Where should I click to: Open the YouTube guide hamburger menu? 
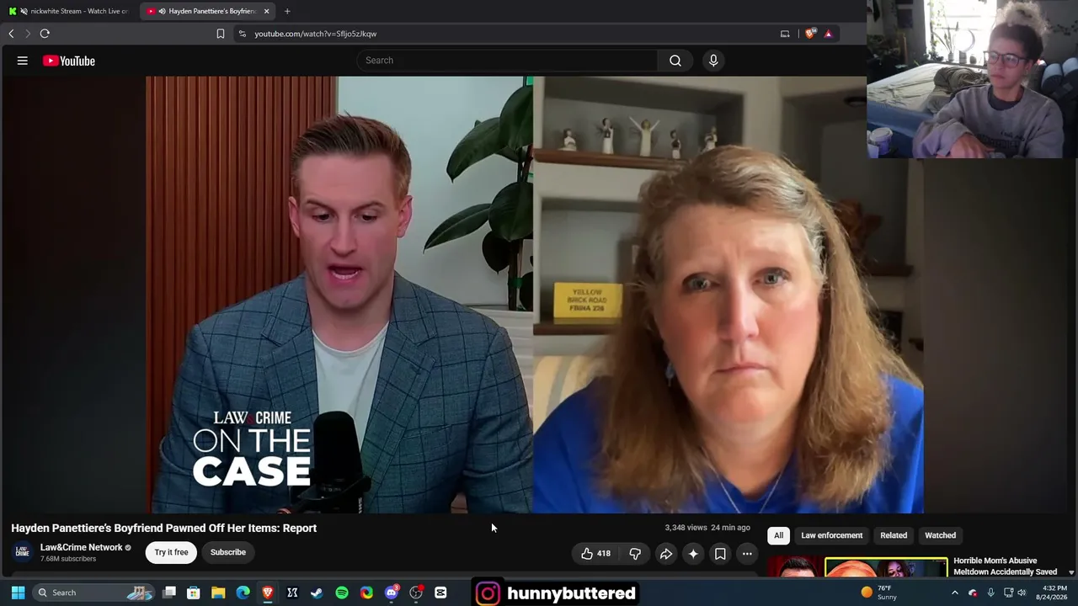click(23, 61)
